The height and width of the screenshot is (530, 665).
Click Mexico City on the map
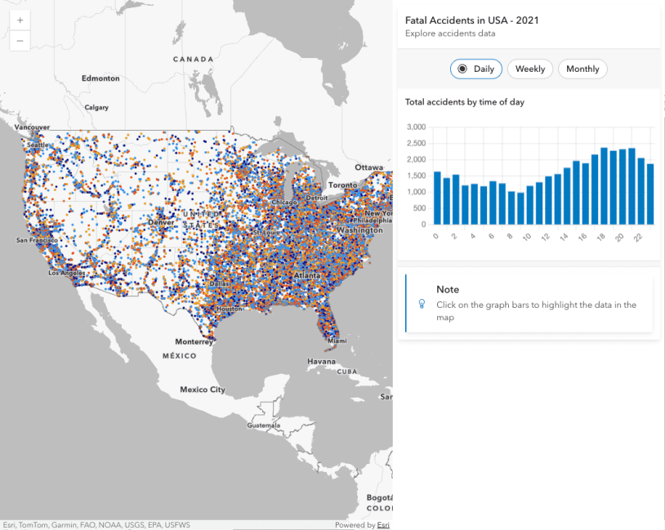202,390
